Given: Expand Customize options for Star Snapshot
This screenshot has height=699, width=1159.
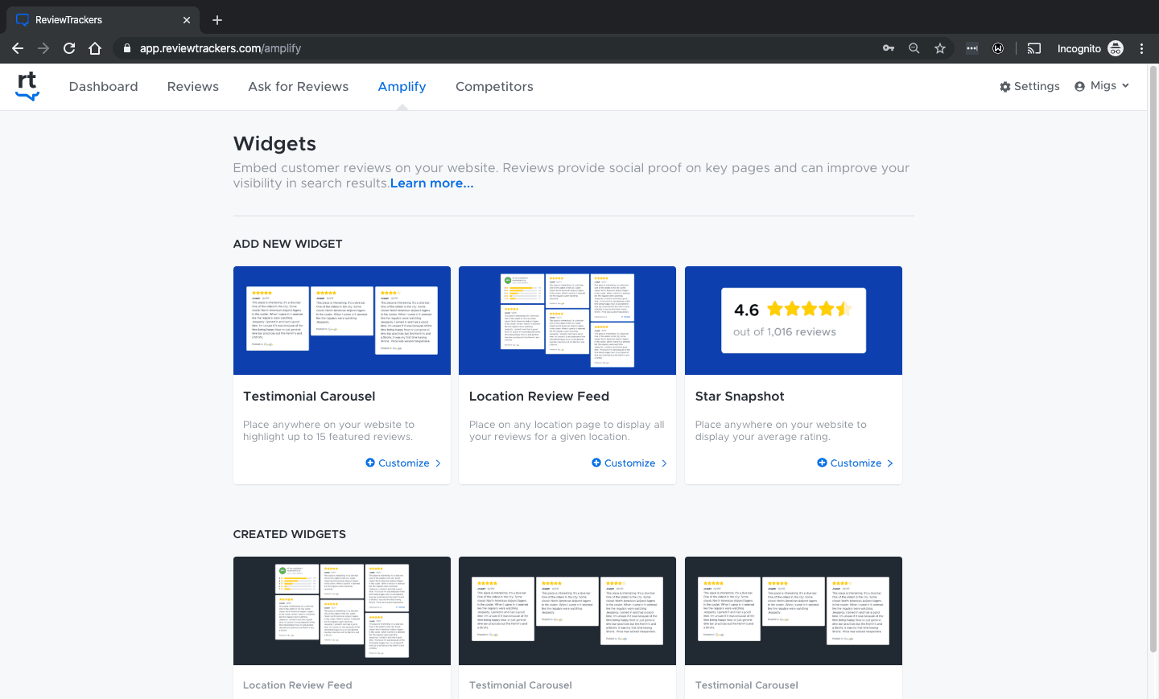Looking at the screenshot, I should pyautogui.click(x=854, y=463).
